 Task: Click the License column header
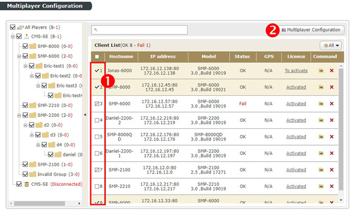tap(296, 57)
